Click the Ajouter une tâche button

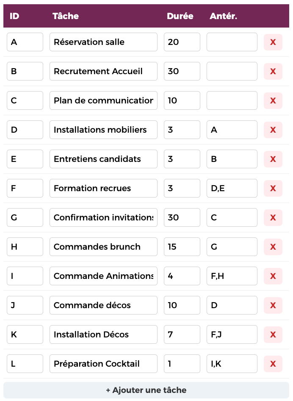pos(146,390)
